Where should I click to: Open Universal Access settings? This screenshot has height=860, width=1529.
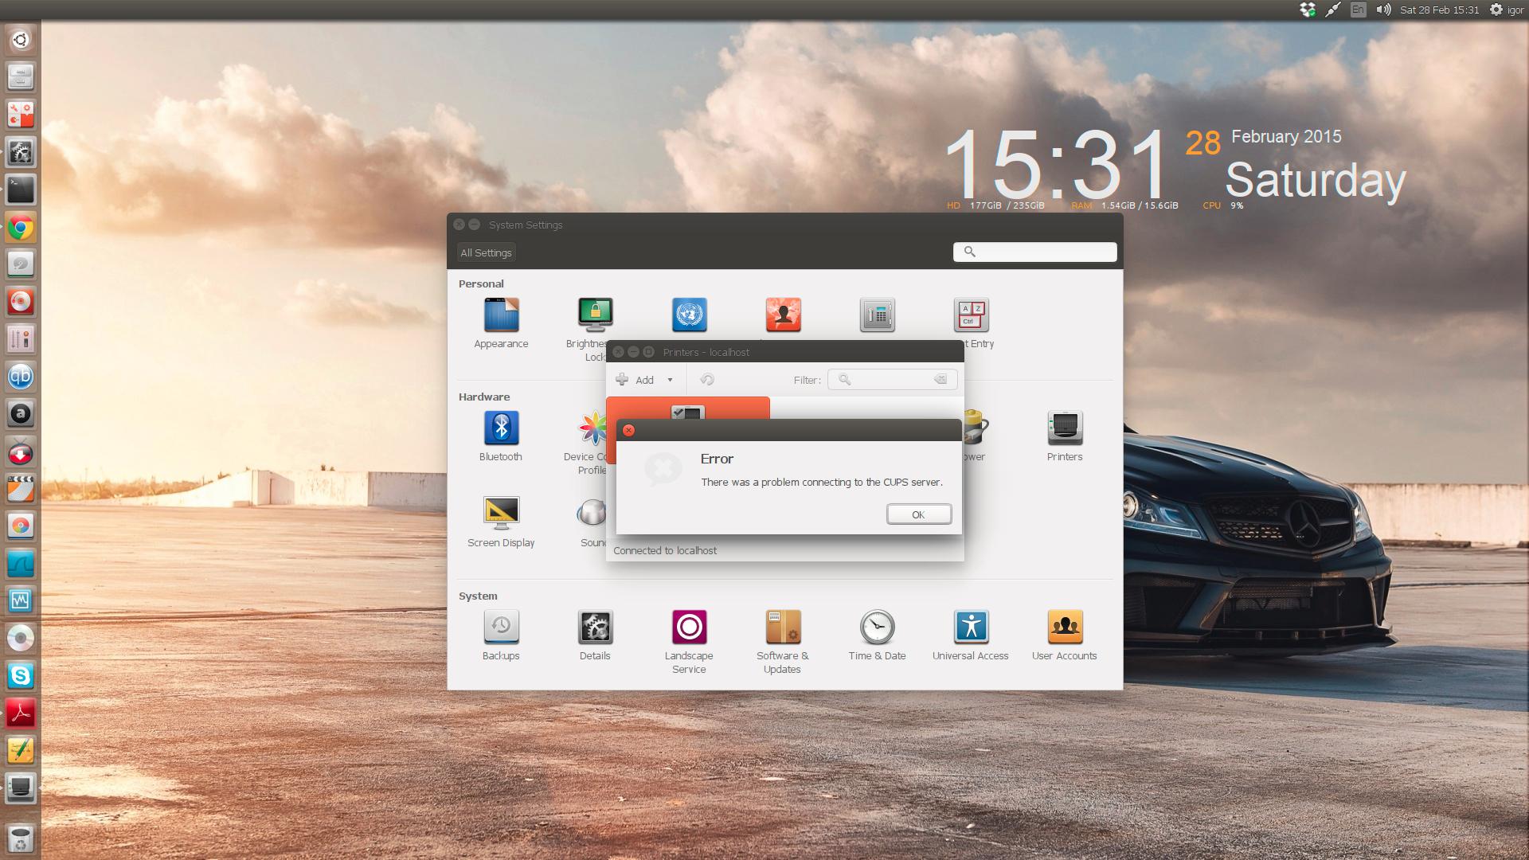[x=971, y=627]
